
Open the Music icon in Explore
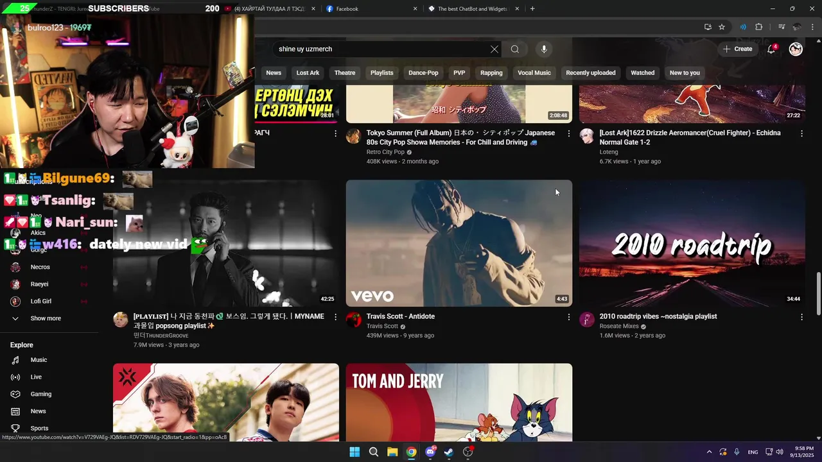tap(15, 360)
